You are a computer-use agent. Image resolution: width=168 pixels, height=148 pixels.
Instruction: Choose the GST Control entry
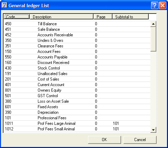(77, 96)
